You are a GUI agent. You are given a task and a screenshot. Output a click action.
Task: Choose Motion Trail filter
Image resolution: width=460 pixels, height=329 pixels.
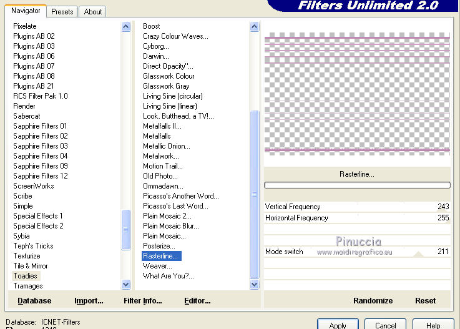(163, 166)
